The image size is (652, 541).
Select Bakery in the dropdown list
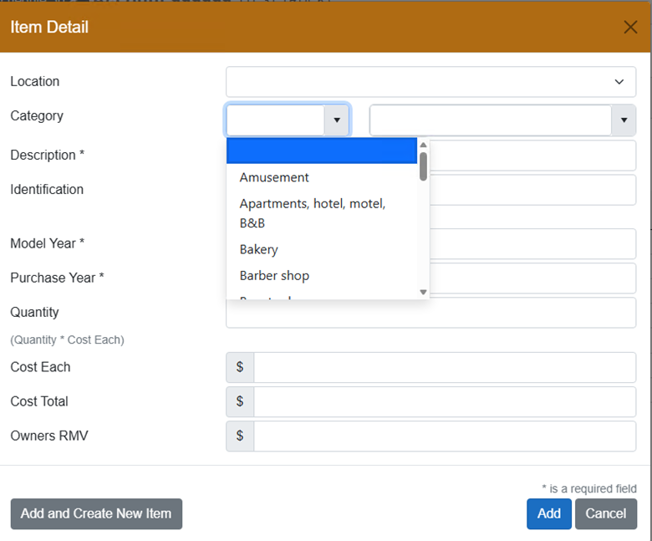[258, 249]
